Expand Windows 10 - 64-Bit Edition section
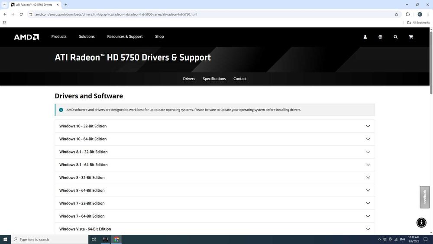This screenshot has height=244, width=433. [215, 139]
